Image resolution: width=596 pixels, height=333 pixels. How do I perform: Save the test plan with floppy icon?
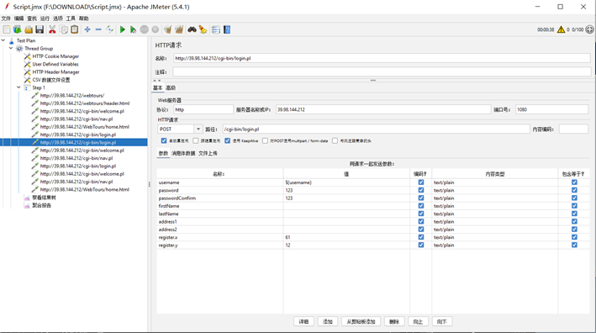(40, 29)
